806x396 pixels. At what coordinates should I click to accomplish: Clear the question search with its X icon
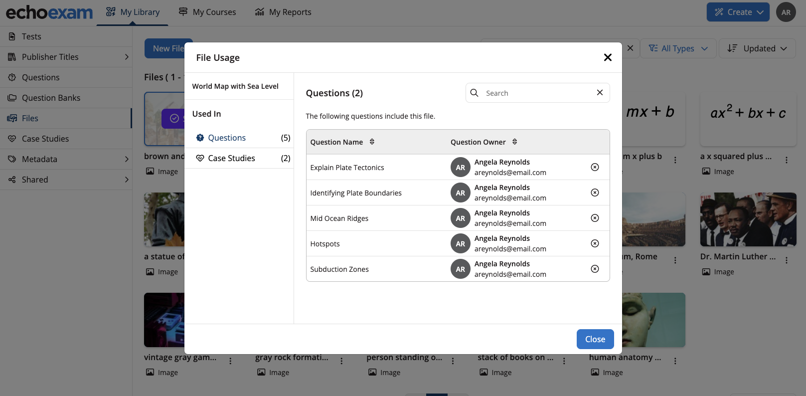pyautogui.click(x=600, y=92)
